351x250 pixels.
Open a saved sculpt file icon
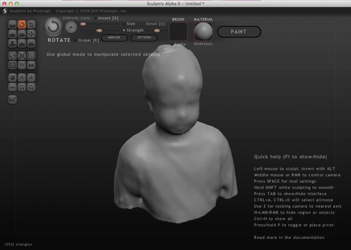22,87
